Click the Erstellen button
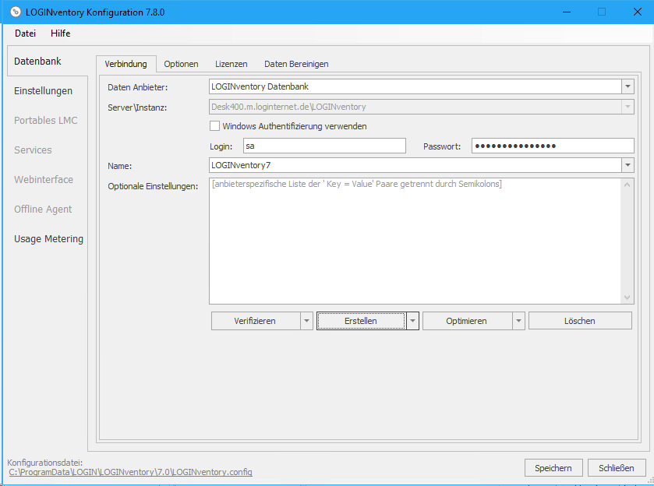654x486 pixels. pos(361,321)
